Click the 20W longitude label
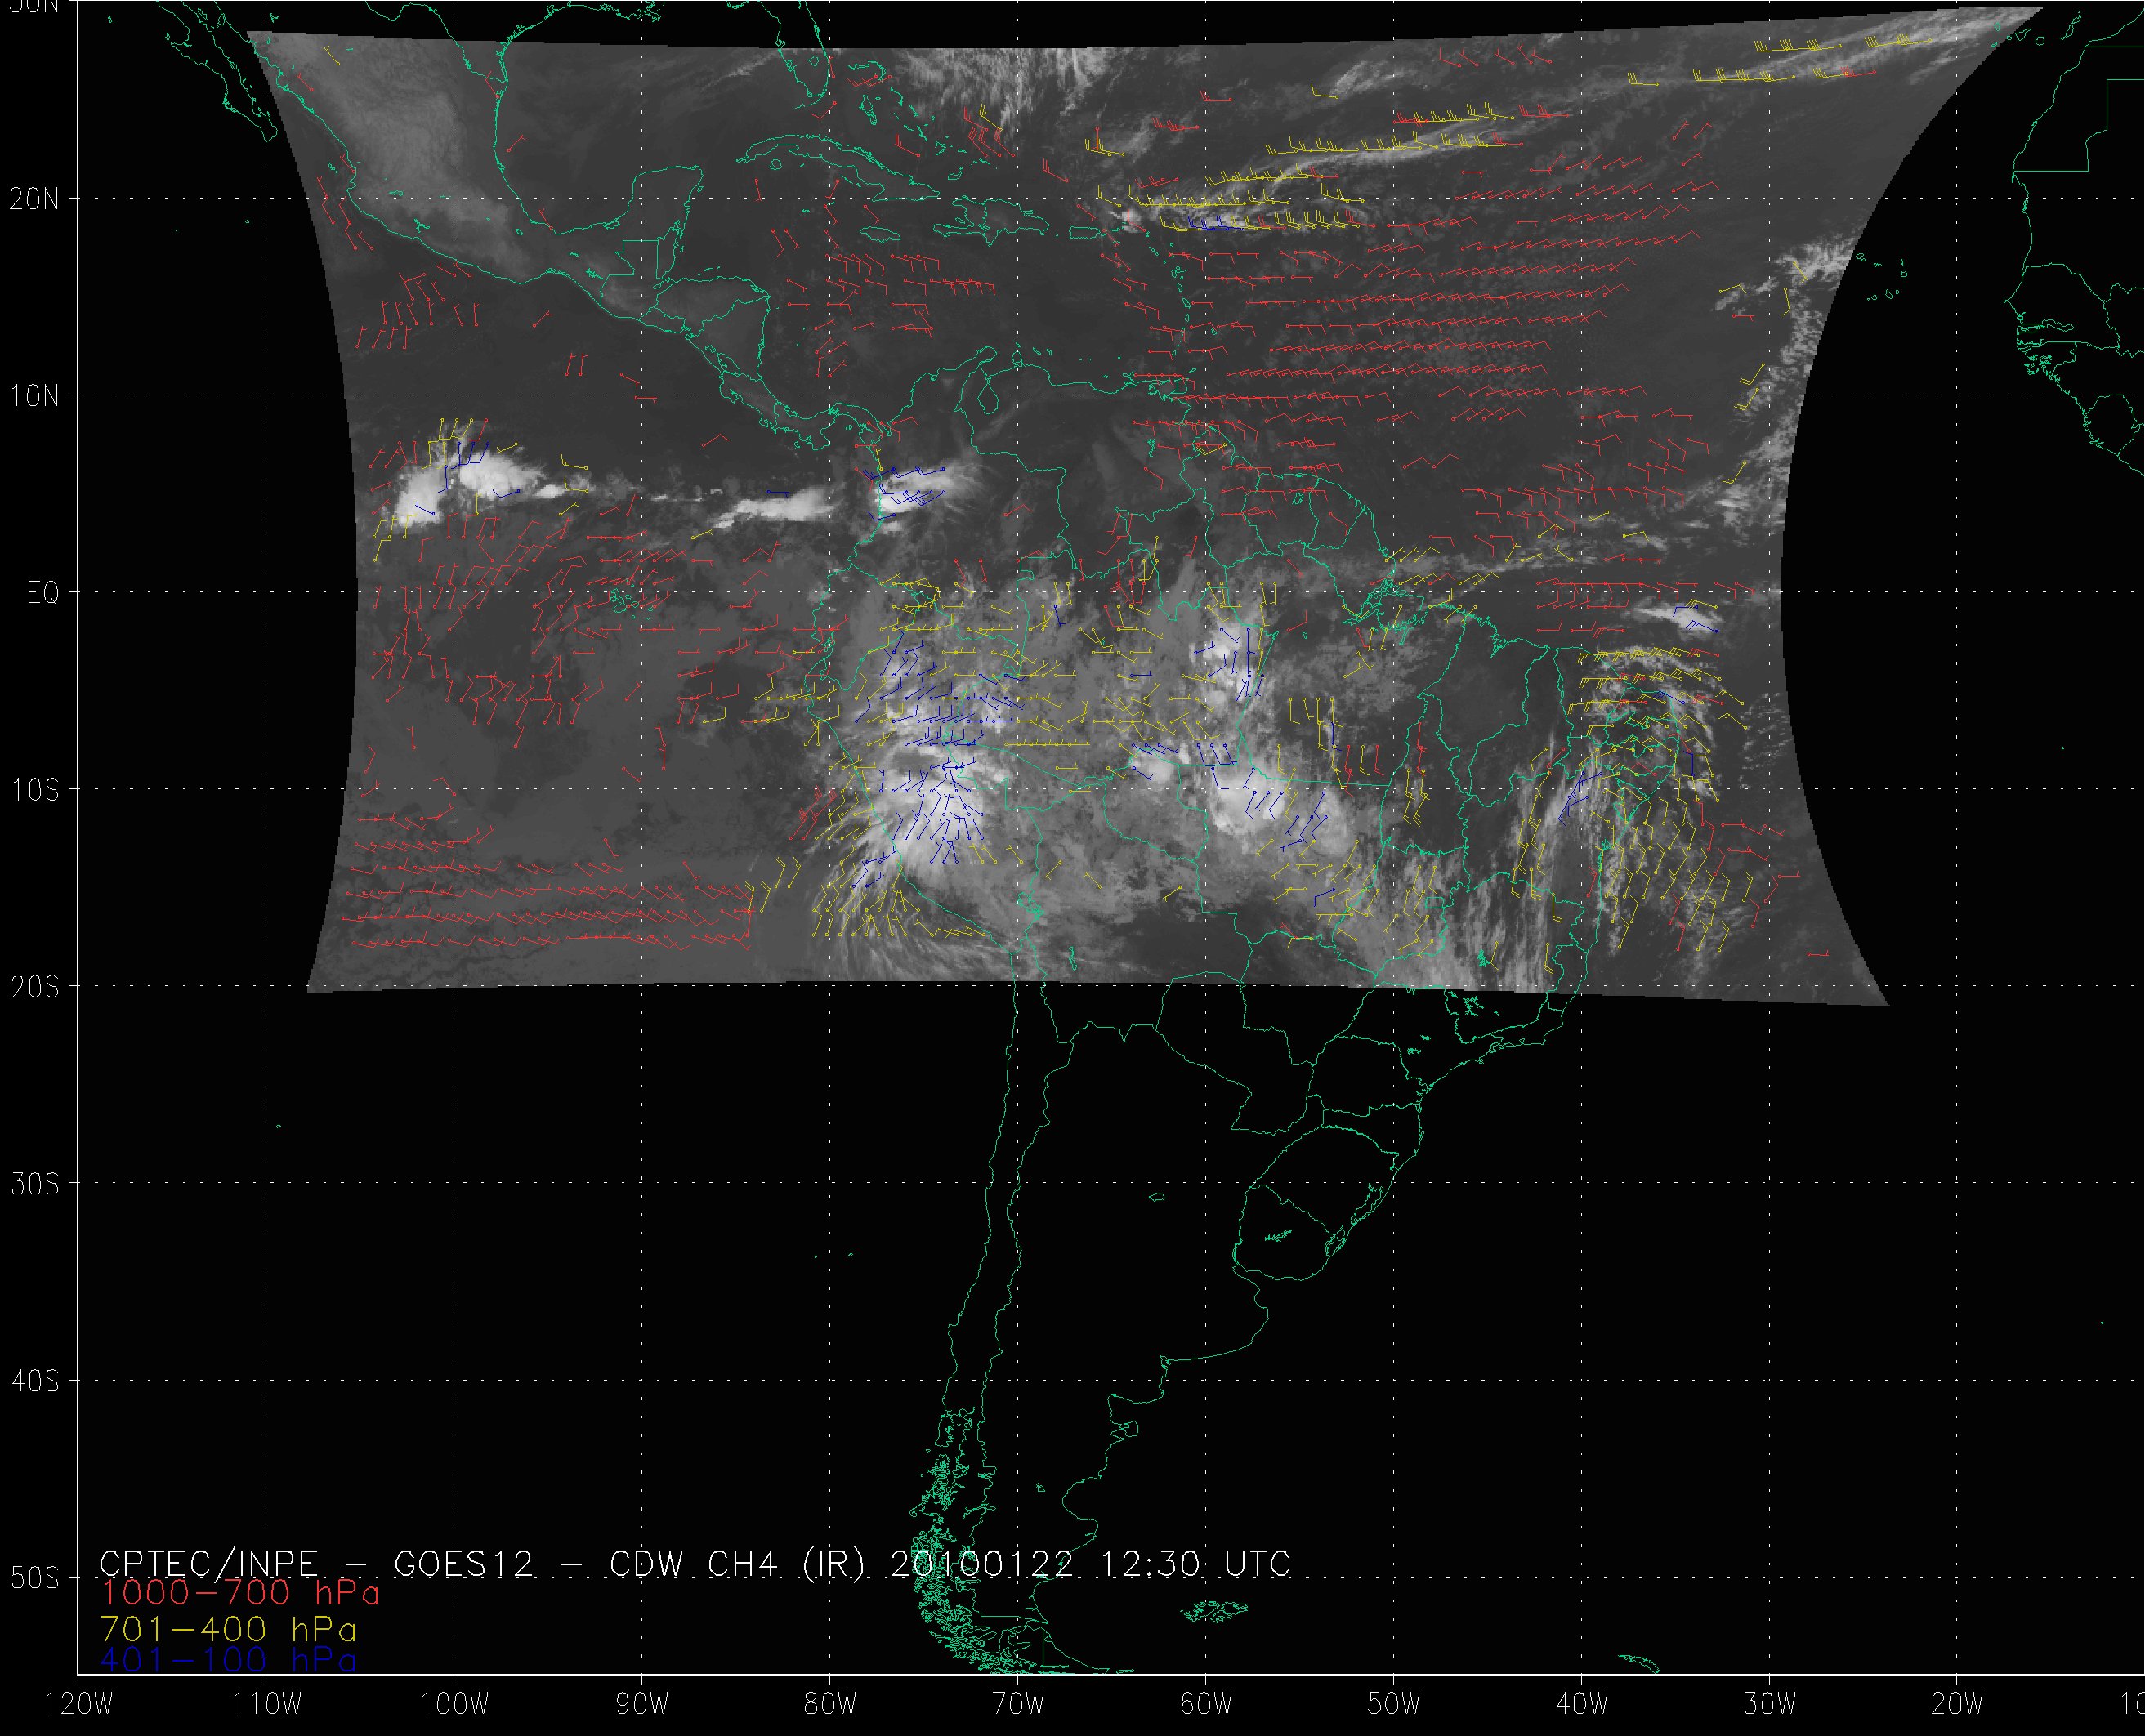Screen dimensions: 2145x1736 1958,1705
